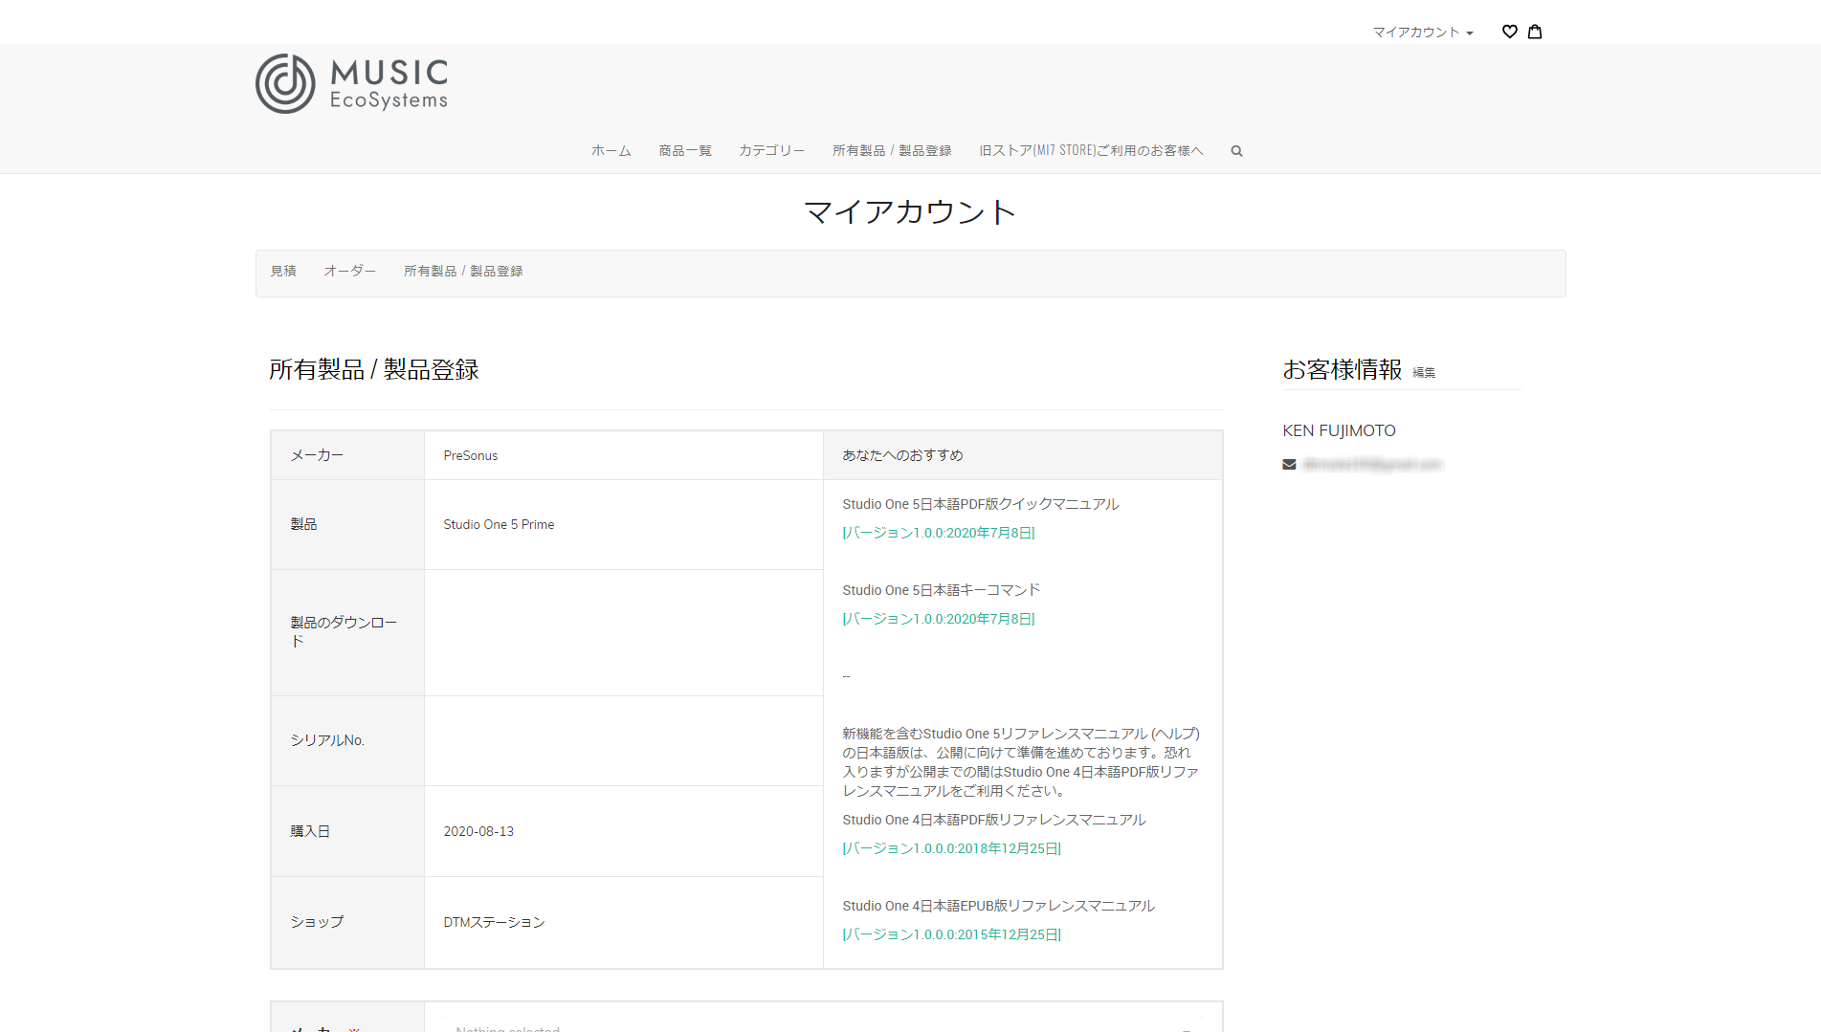
Task: Open the バージョン1.0.0.0:2015年12月25日 link
Action: 952,935
